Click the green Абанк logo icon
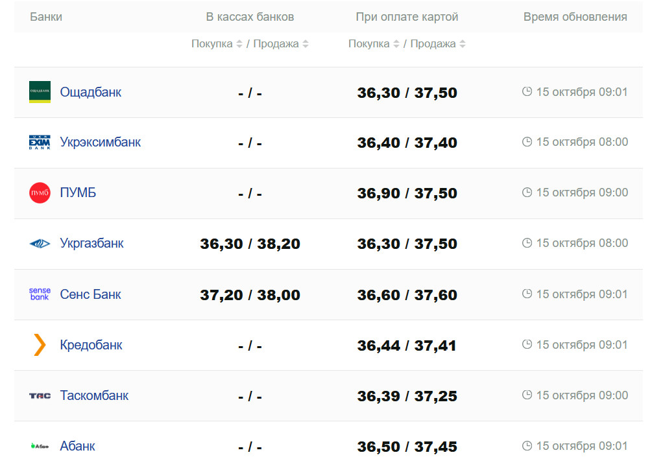Viewport: 663px width, 457px height. click(40, 446)
